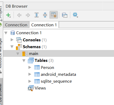Collapse the Schemas node
114x105 pixels.
tap(12, 47)
